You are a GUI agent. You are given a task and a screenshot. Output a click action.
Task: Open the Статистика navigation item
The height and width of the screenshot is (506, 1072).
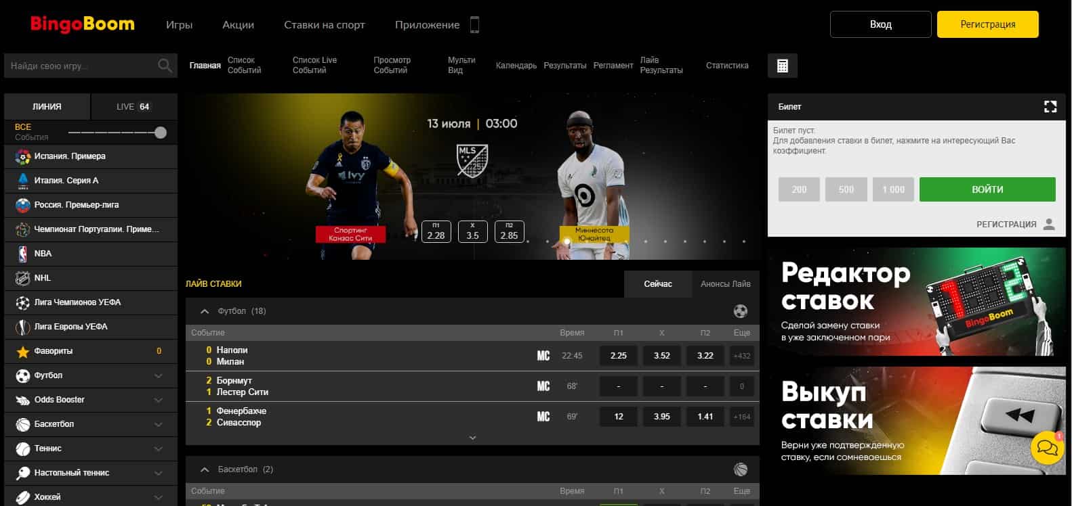pos(727,66)
